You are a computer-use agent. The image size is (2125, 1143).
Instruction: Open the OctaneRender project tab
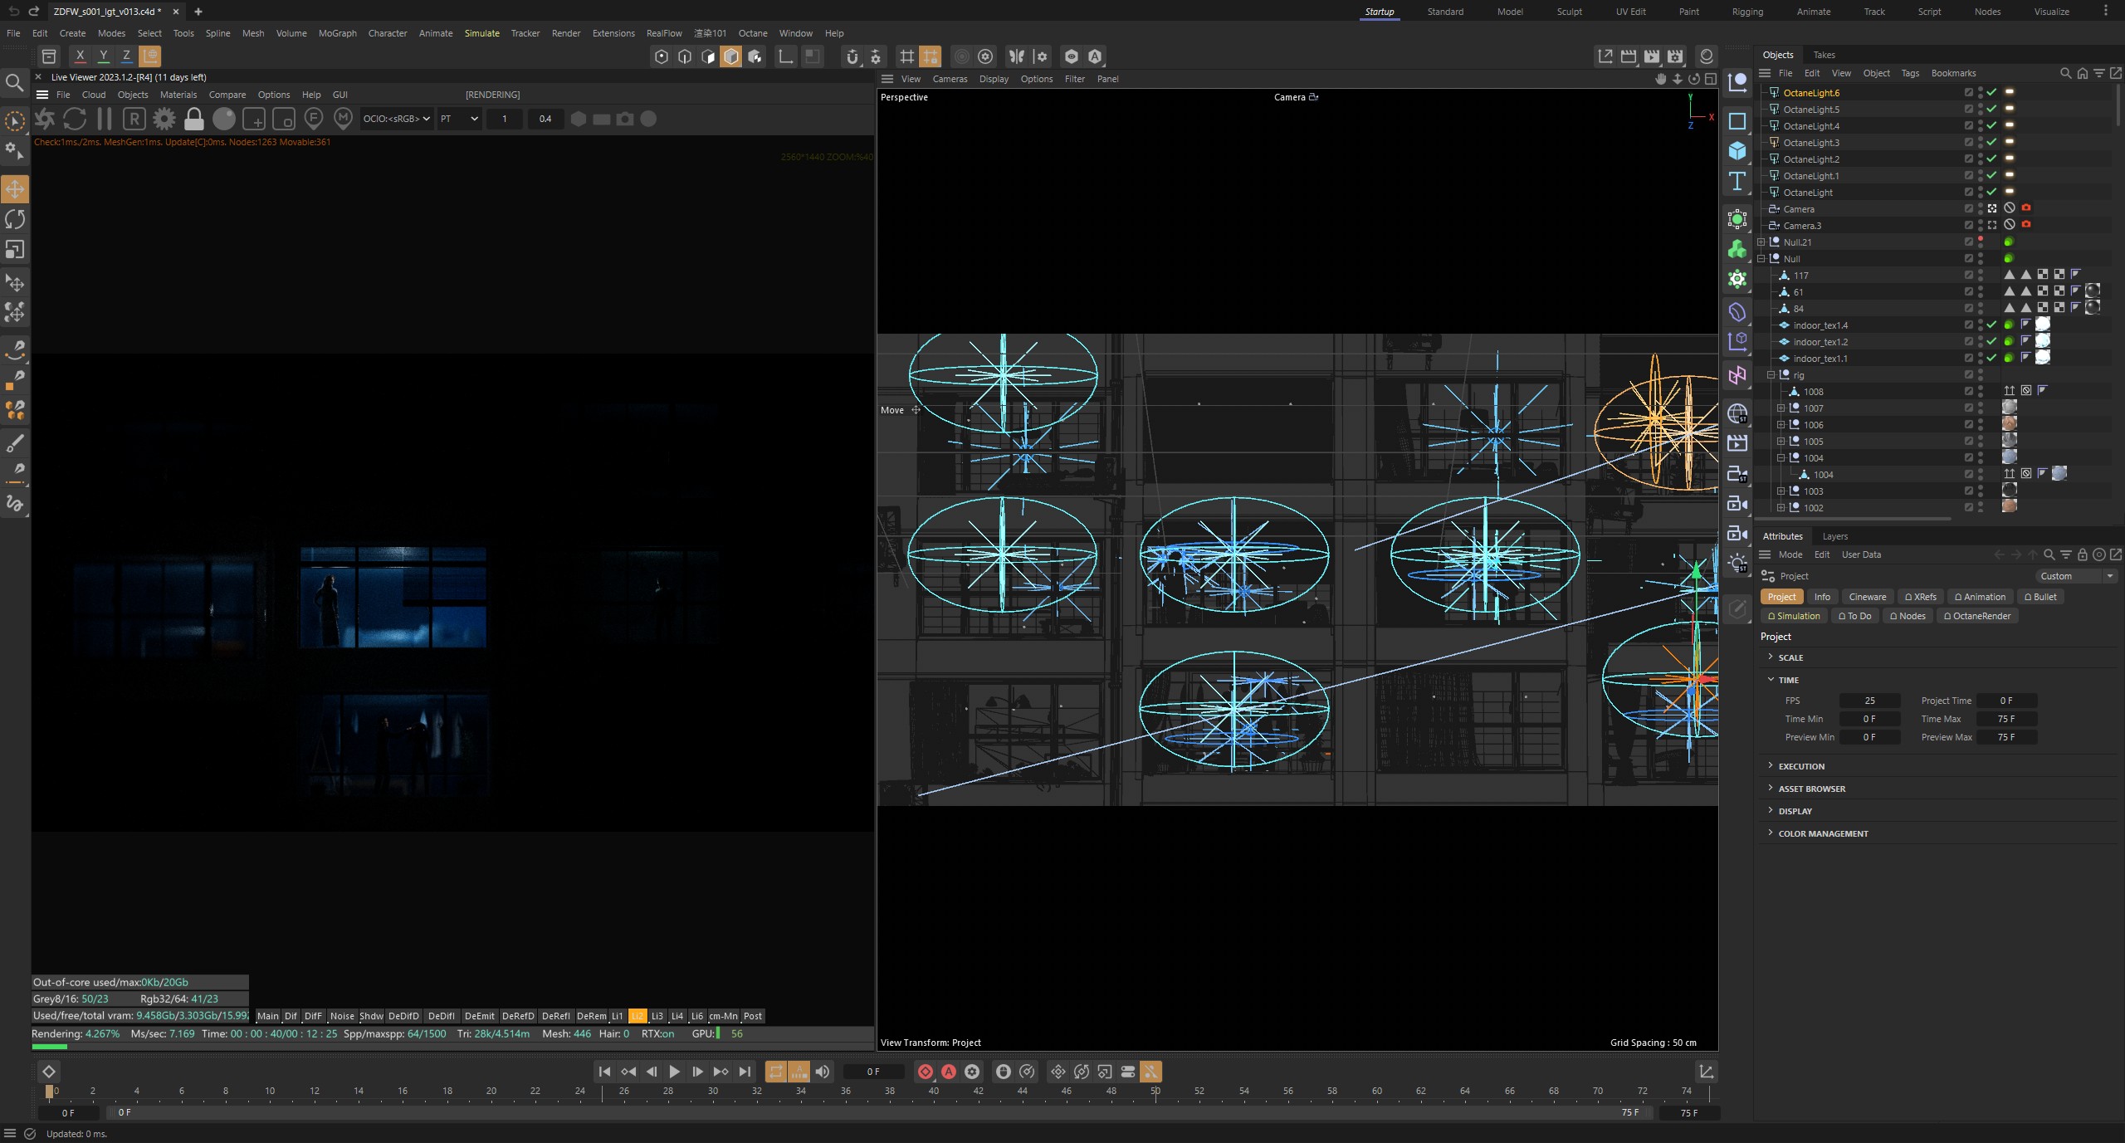tap(1976, 616)
